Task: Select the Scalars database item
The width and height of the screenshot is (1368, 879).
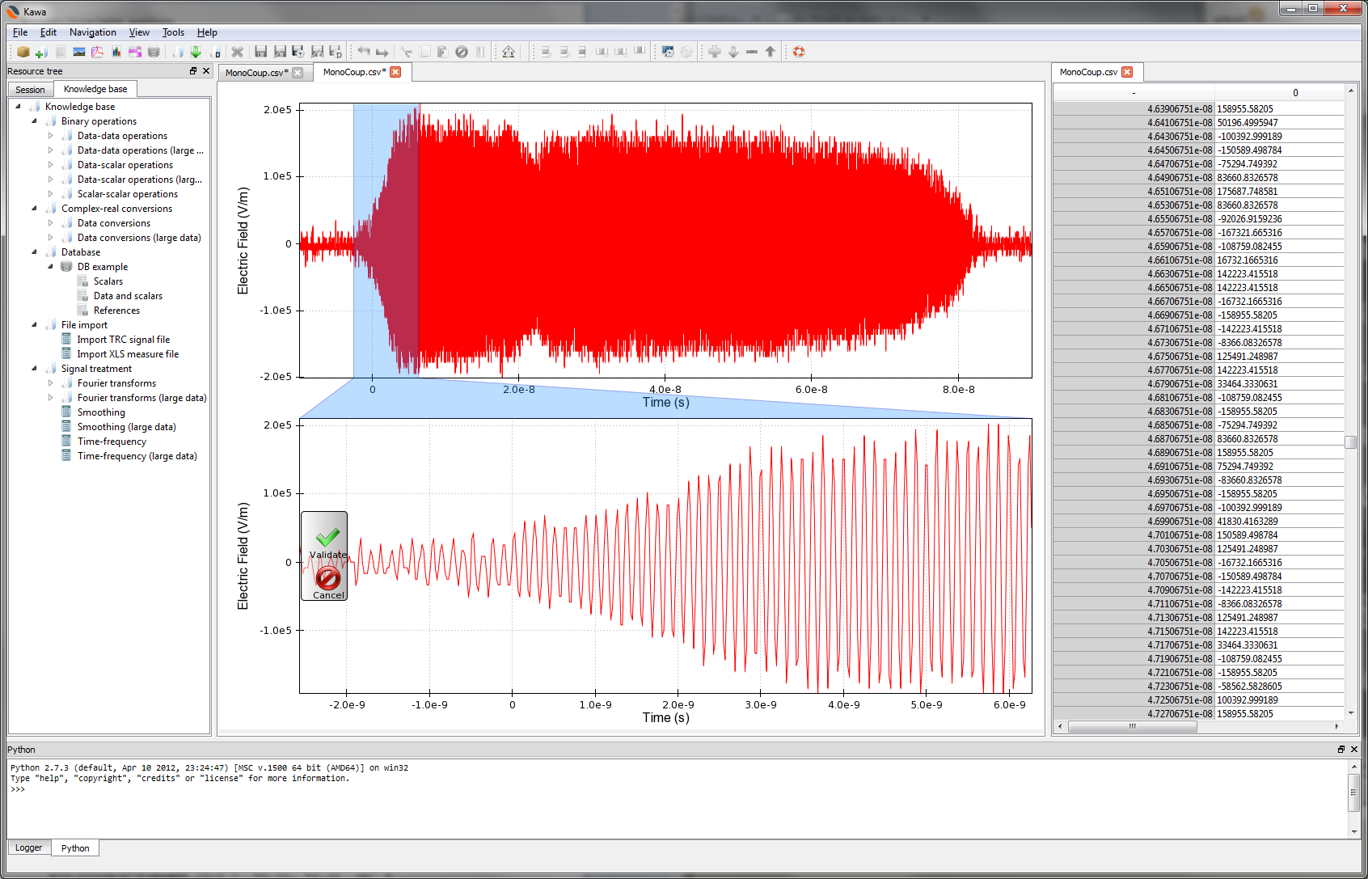Action: click(x=108, y=281)
